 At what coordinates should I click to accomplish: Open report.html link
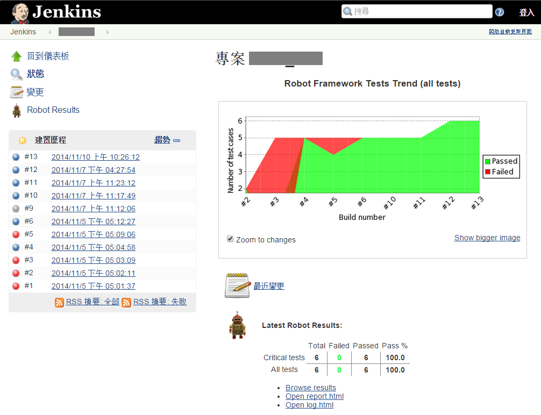tap(314, 396)
